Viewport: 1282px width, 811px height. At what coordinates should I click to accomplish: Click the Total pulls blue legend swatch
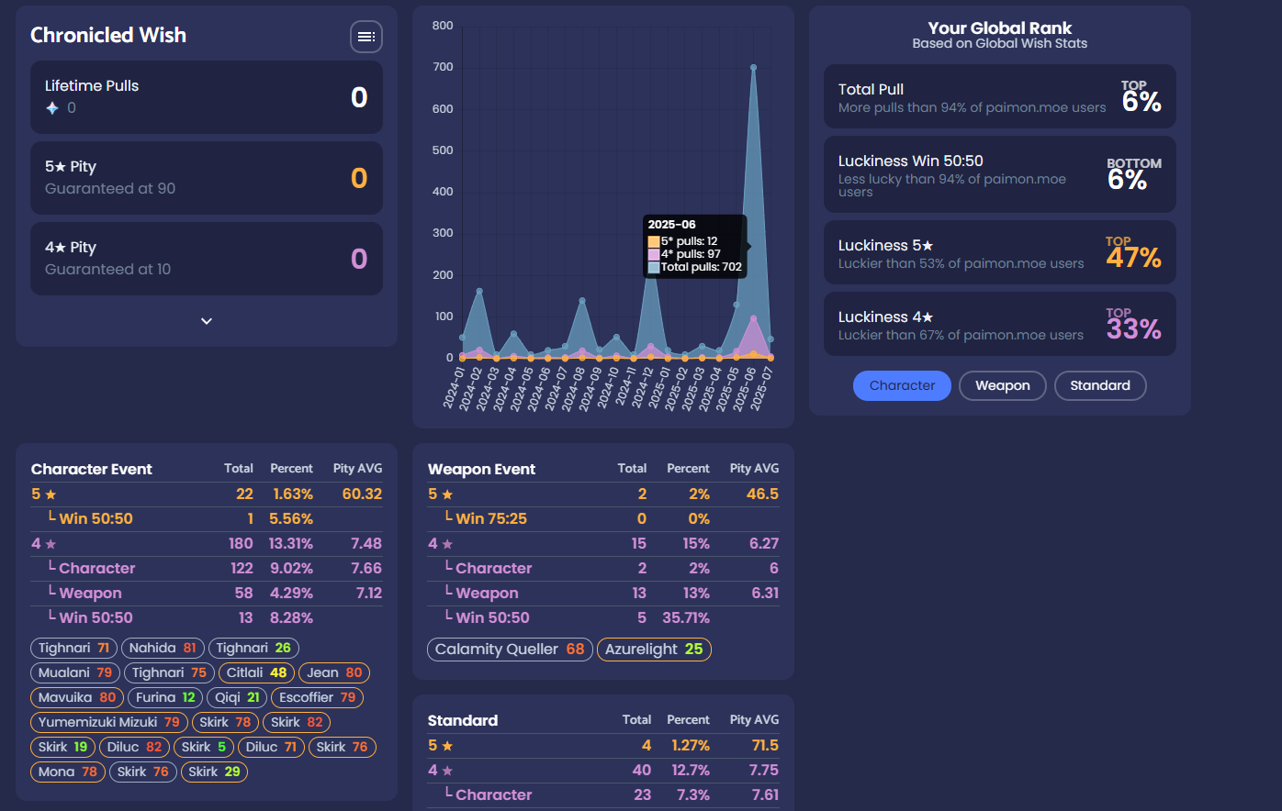[654, 267]
